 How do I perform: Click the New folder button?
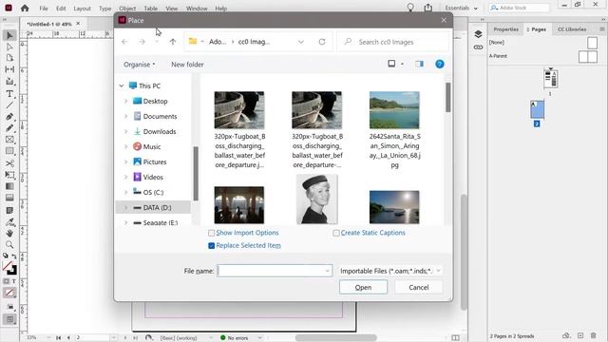point(187,65)
